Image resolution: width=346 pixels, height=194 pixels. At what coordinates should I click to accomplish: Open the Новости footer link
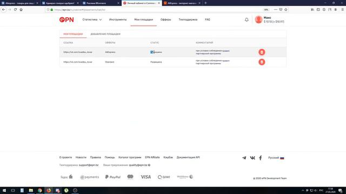81,157
